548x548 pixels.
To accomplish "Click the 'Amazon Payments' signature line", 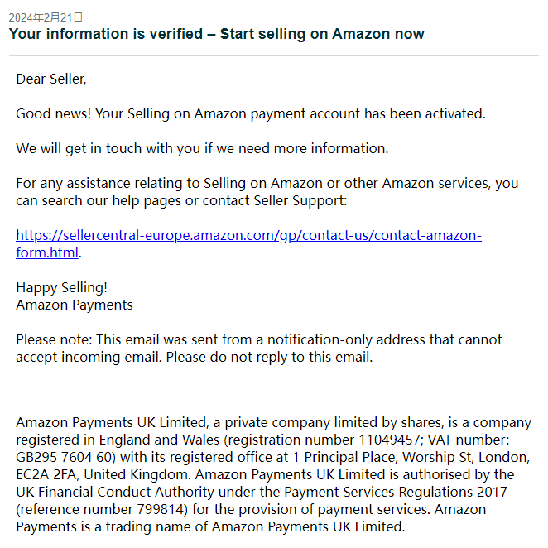I will click(75, 305).
